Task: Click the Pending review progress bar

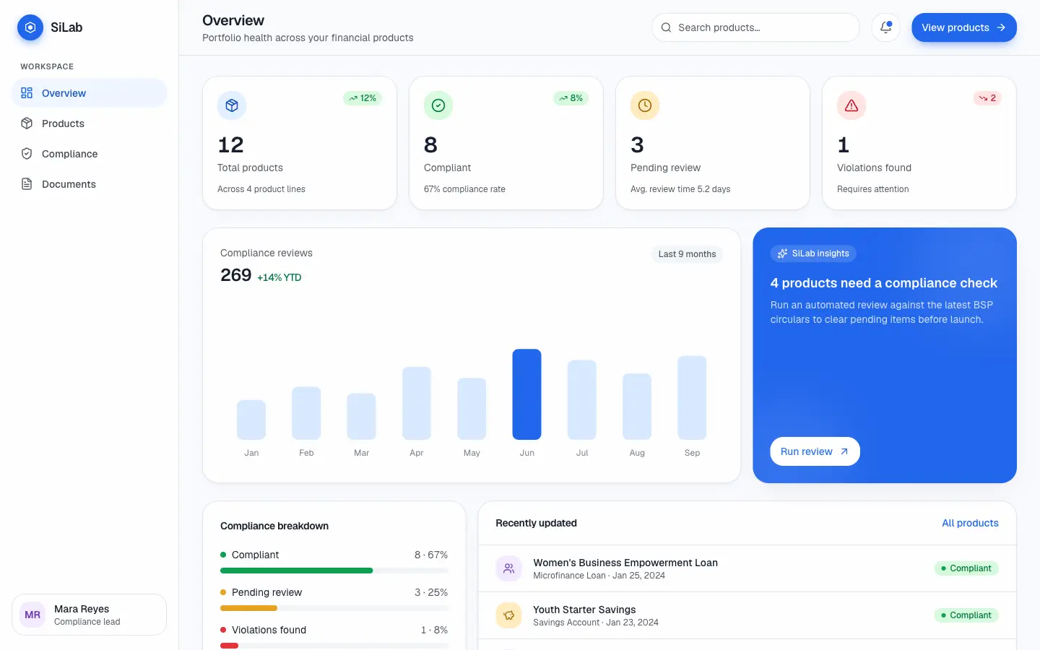Action: coord(334,608)
